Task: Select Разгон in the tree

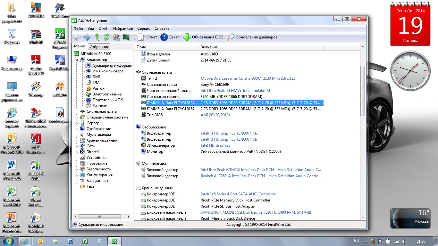Action: click(98, 88)
